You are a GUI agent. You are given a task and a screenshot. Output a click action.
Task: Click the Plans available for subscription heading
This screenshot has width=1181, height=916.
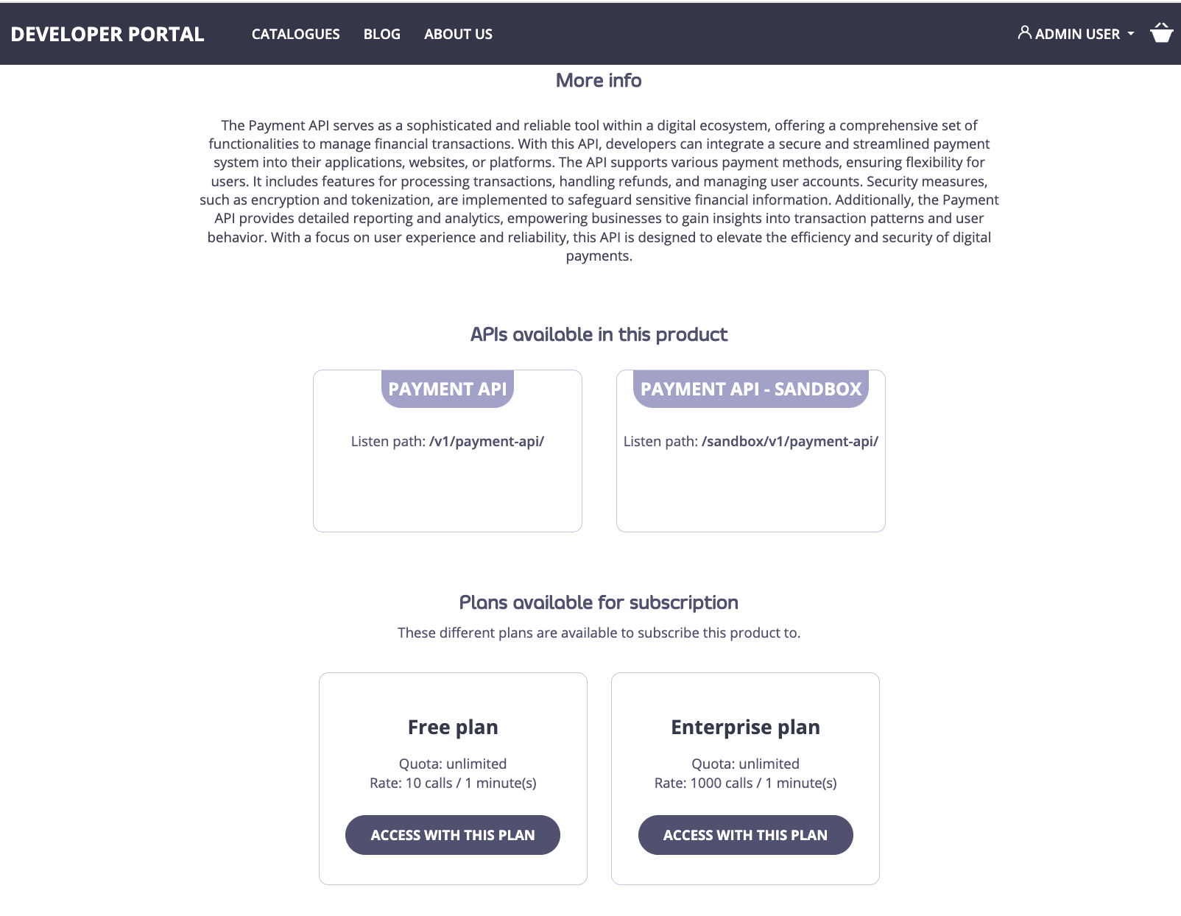click(599, 602)
